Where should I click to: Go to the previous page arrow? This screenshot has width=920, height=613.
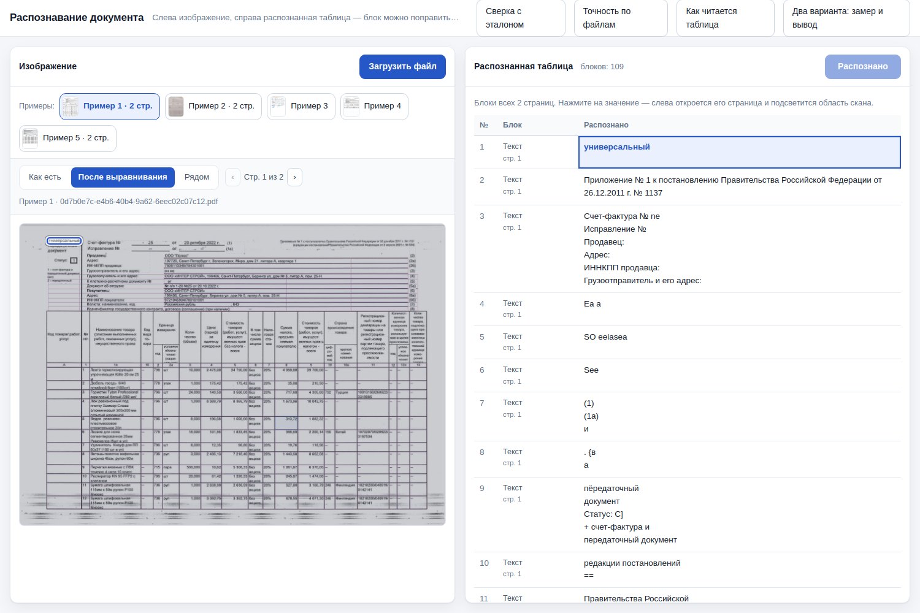point(232,177)
